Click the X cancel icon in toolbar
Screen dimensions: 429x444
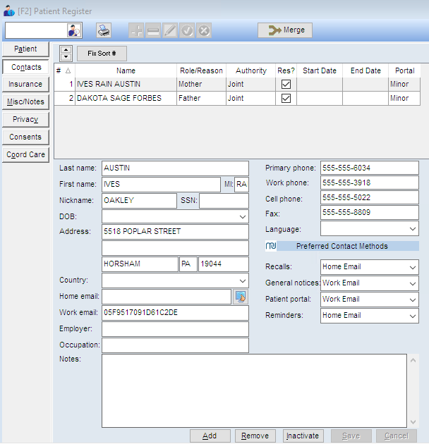point(204,30)
